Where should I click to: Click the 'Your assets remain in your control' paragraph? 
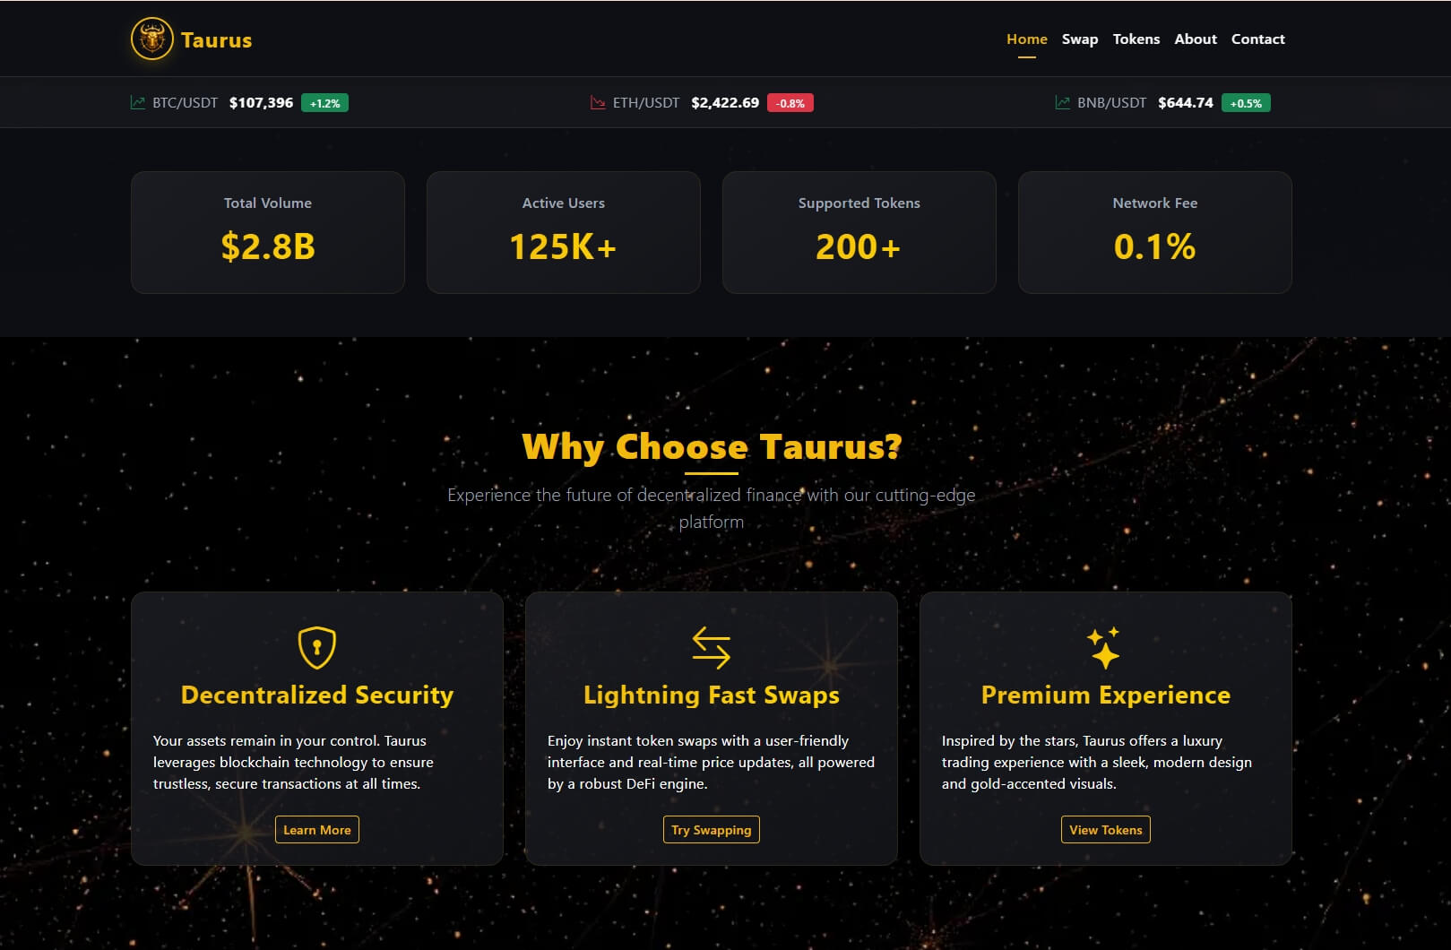point(293,763)
